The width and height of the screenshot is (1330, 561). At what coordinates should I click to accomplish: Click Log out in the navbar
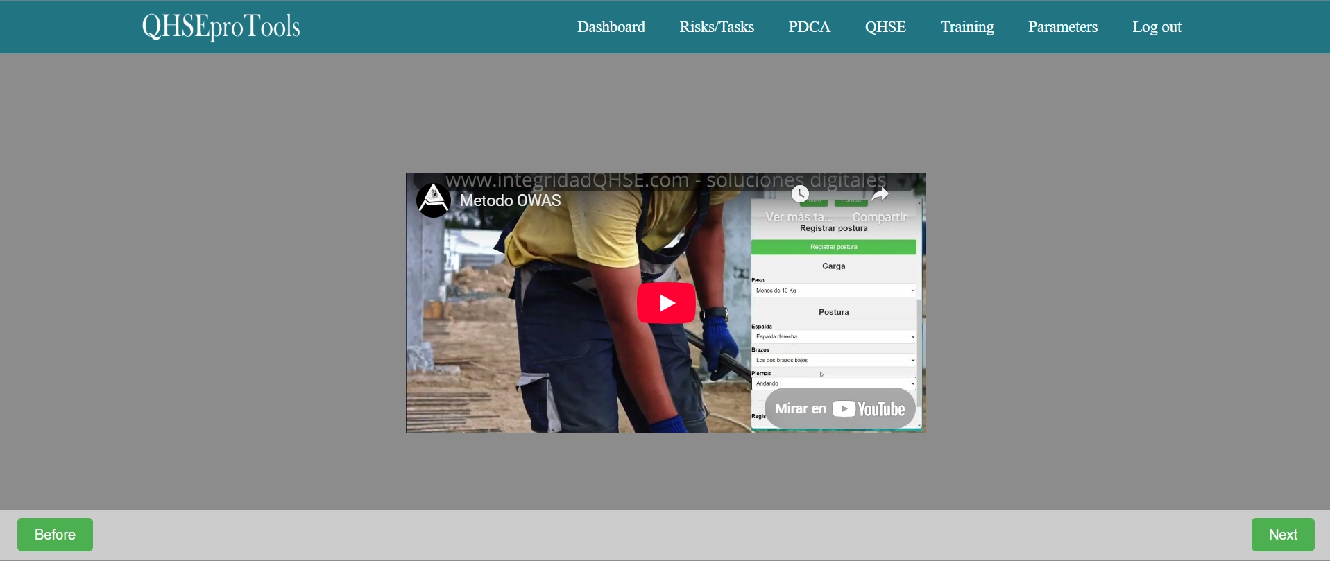coord(1156,27)
